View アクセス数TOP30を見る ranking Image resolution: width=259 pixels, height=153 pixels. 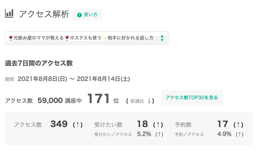coord(192,98)
